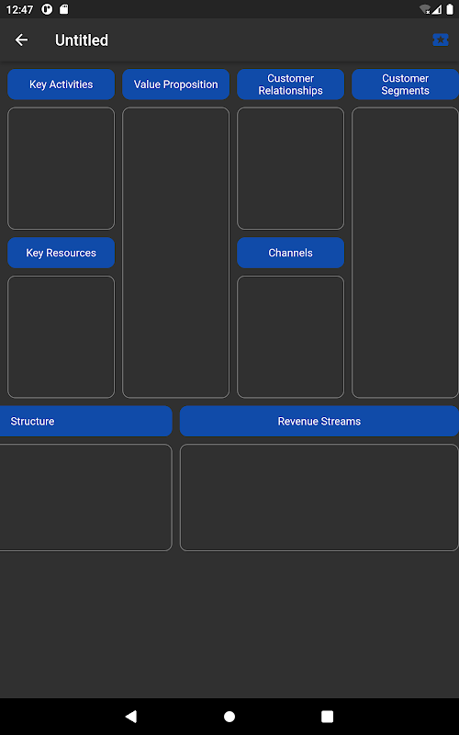
Task: Tap the empty box under Key Activities
Action: pyautogui.click(x=61, y=168)
